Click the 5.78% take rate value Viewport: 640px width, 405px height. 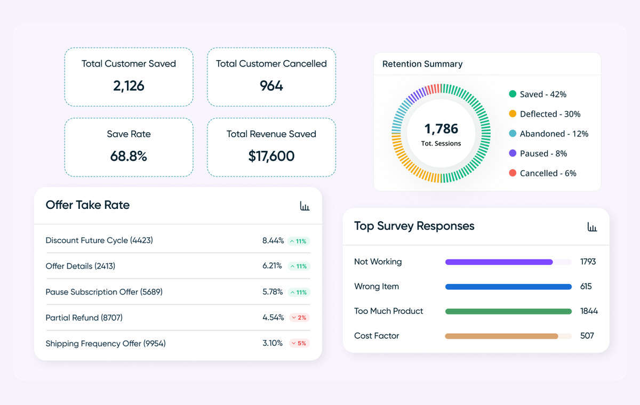[x=273, y=292]
